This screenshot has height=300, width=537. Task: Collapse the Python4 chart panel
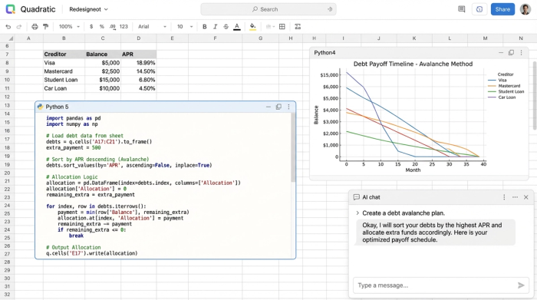[501, 53]
